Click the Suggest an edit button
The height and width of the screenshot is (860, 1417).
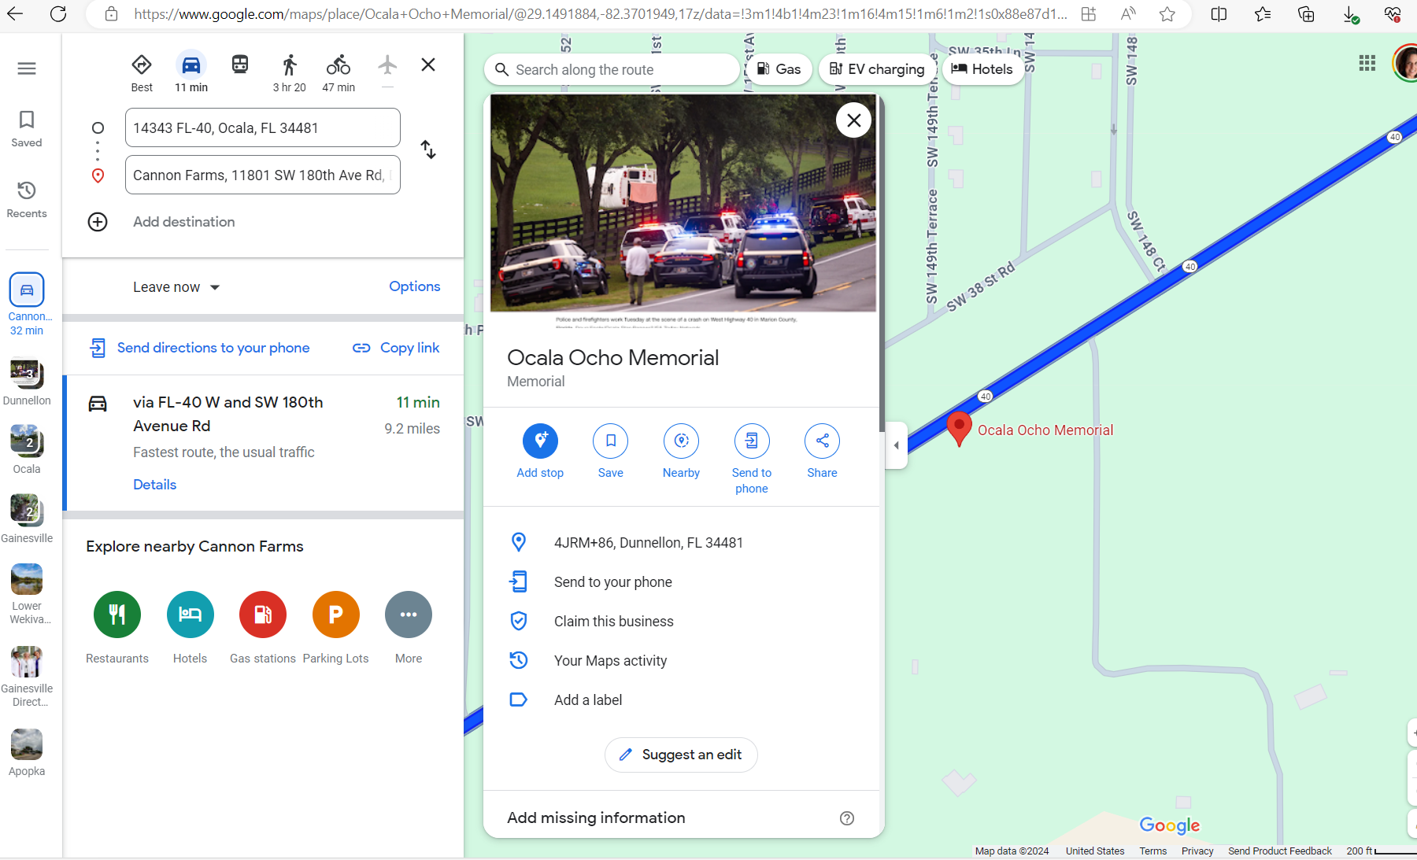pos(681,755)
